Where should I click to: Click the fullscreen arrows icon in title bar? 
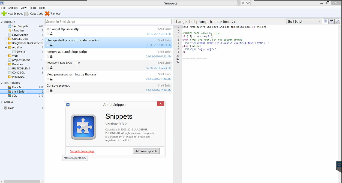point(243,3)
